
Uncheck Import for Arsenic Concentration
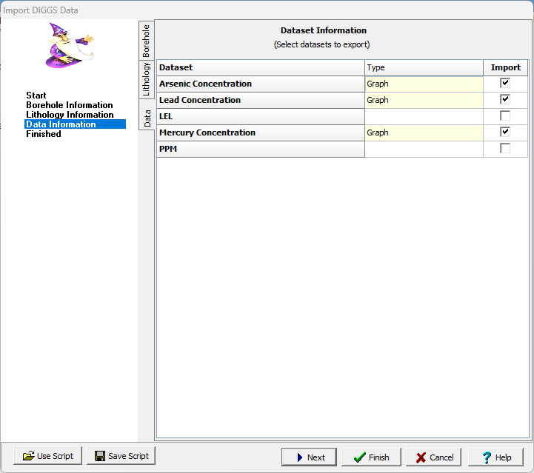click(x=505, y=84)
